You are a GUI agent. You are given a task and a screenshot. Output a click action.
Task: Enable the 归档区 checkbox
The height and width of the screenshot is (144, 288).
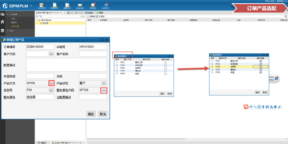point(89,16)
